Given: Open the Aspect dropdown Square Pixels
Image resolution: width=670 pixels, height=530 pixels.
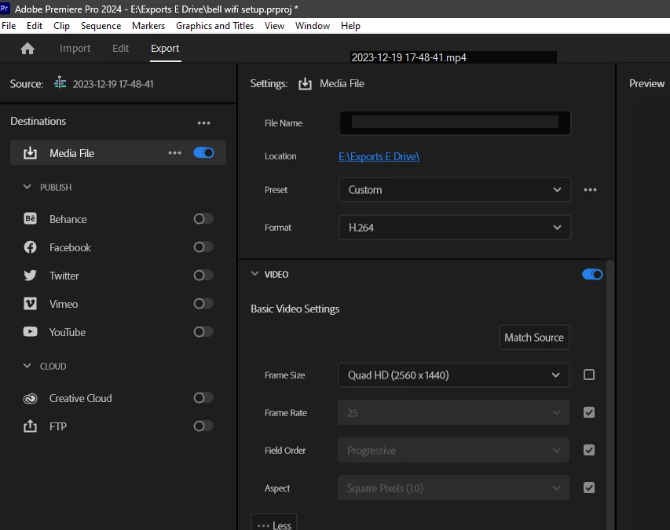Looking at the screenshot, I should [453, 488].
